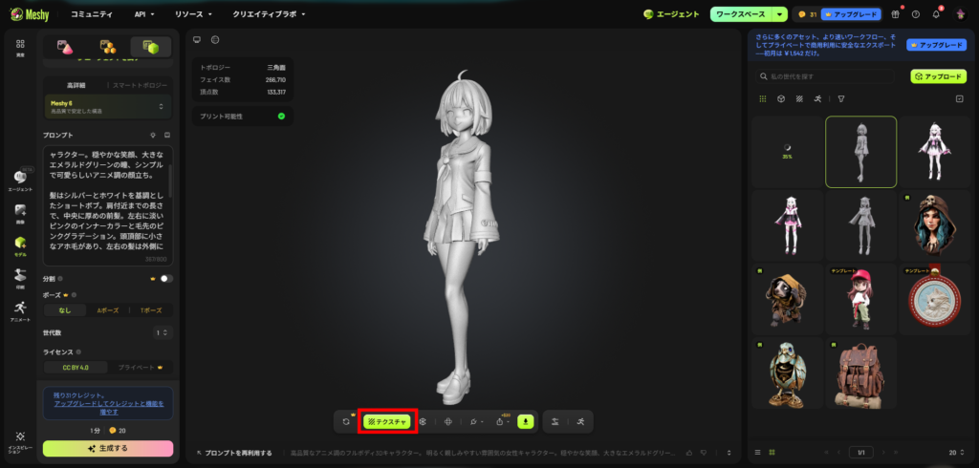Select the all-assets grid filter icon
Viewport: 979px width, 468px height.
click(x=762, y=98)
